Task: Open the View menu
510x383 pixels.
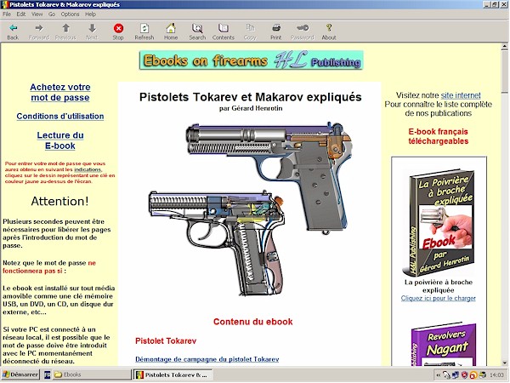Action: tap(37, 14)
